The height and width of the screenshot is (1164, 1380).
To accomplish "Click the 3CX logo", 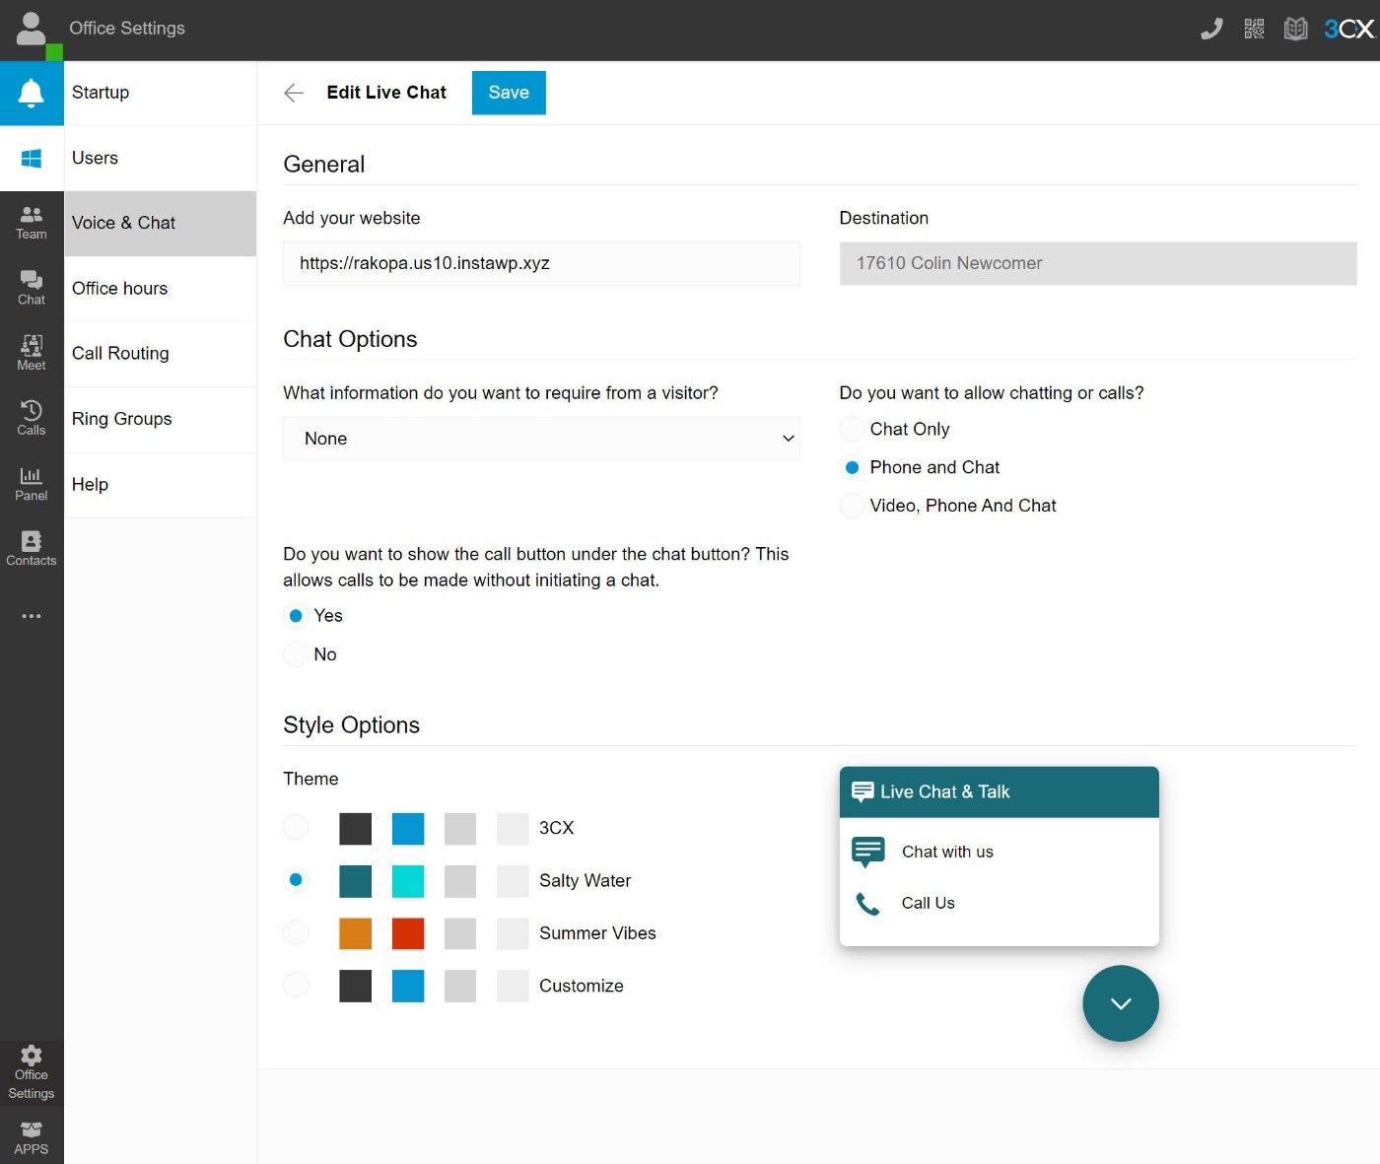I will click(x=1348, y=29).
